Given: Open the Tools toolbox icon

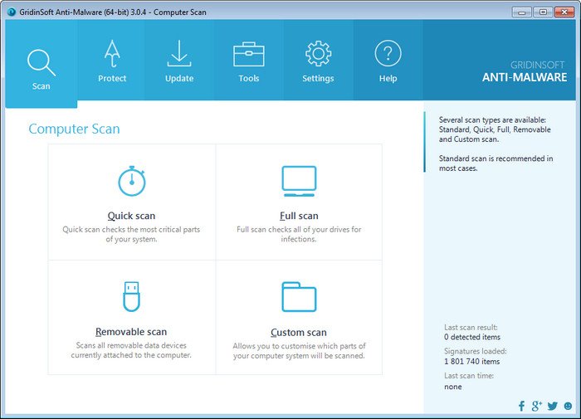Looking at the screenshot, I should coord(249,54).
